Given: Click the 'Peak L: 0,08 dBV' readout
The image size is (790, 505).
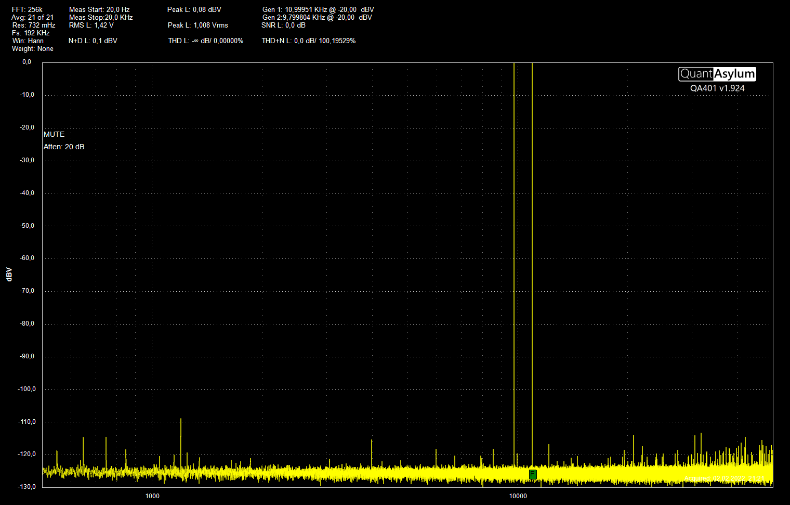Looking at the screenshot, I should pos(194,9).
